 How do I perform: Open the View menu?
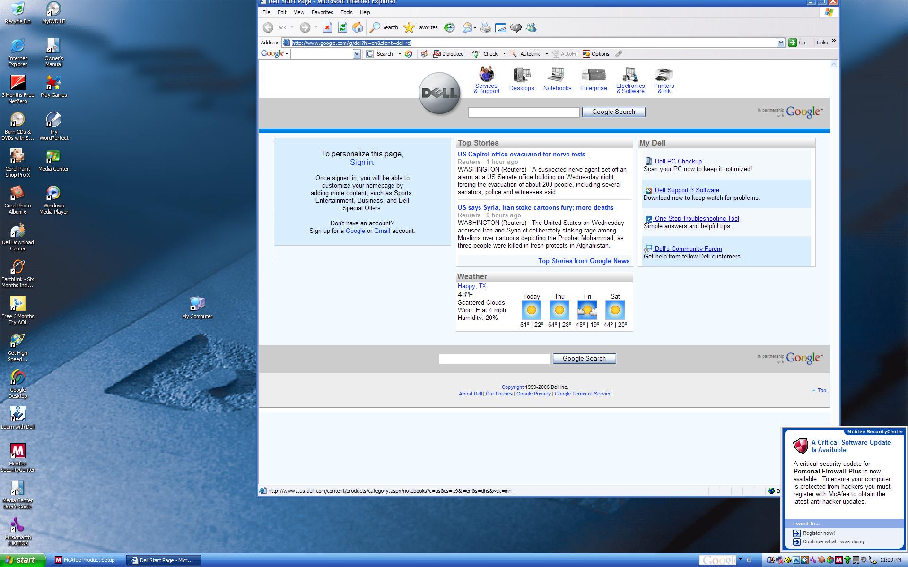pyautogui.click(x=299, y=12)
